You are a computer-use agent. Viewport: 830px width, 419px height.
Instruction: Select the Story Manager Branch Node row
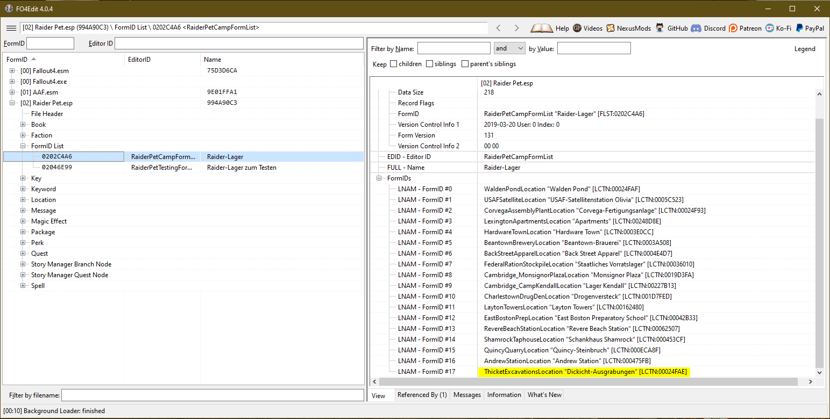click(x=71, y=264)
